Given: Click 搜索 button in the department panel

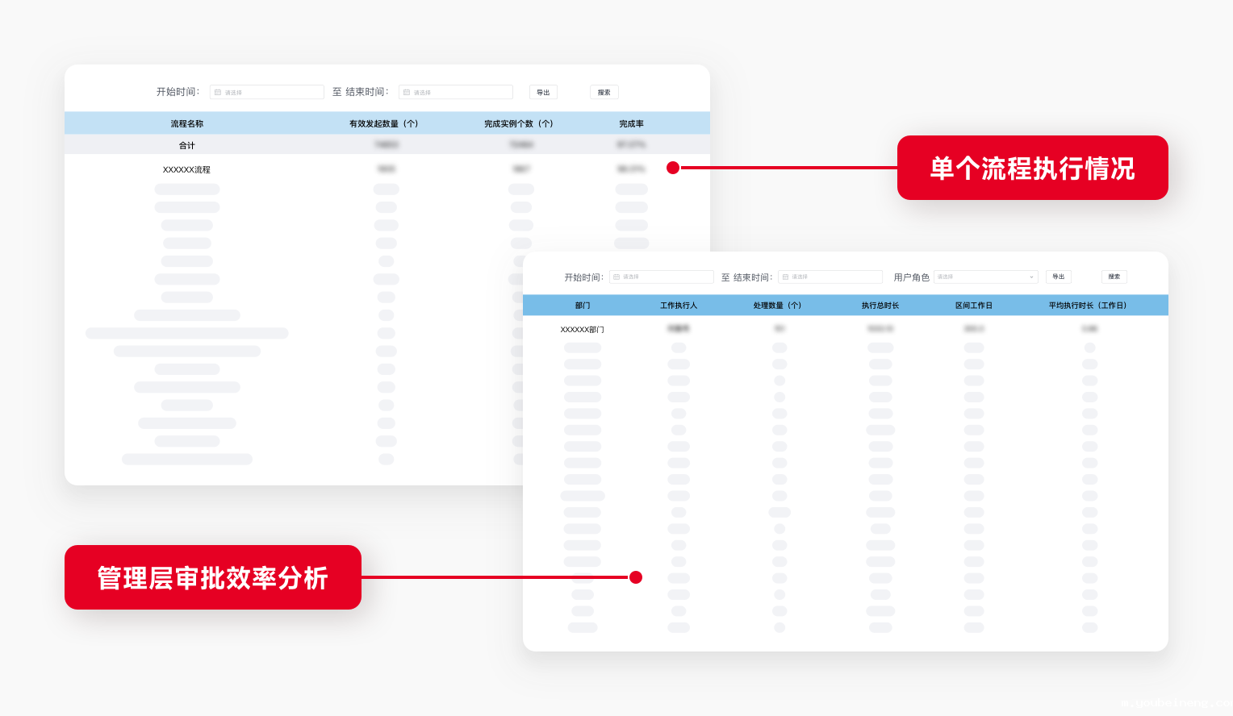Looking at the screenshot, I should 1114,277.
